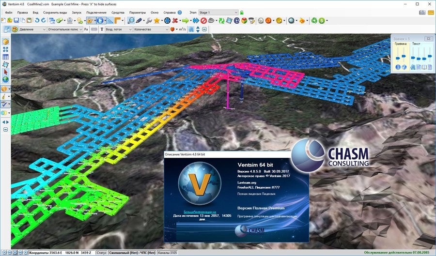This screenshot has height=256, width=436.
Task: Click the wrench edit tool
Action: pyautogui.click(x=148, y=20)
